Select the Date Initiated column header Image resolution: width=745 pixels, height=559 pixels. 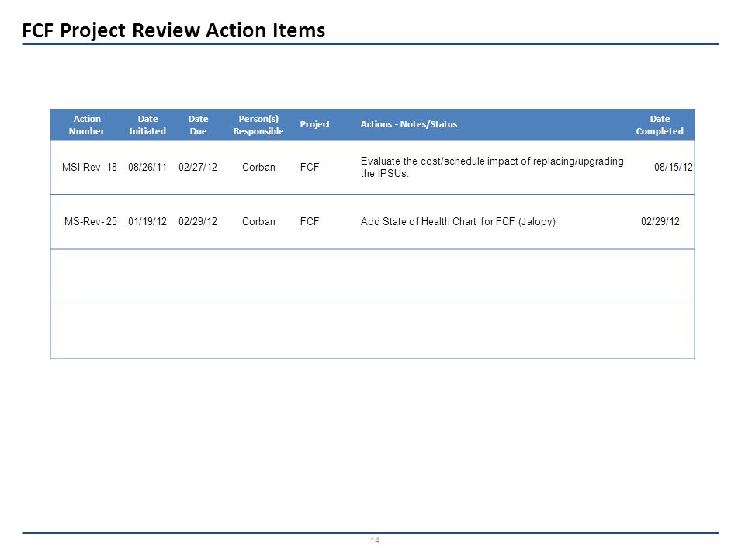(147, 125)
